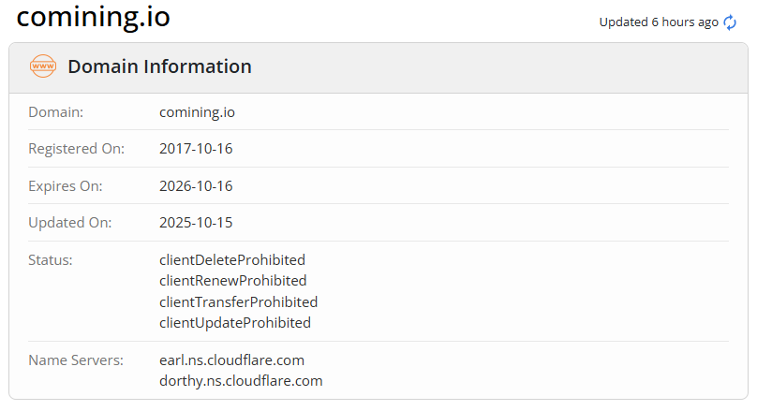Viewport: 757px width, 411px height.
Task: Click the refresh icon beside Updated time
Action: [x=731, y=22]
